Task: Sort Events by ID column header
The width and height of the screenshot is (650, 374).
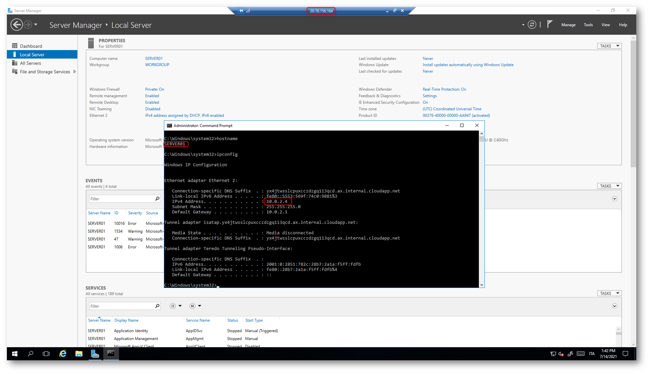Action: 116,213
